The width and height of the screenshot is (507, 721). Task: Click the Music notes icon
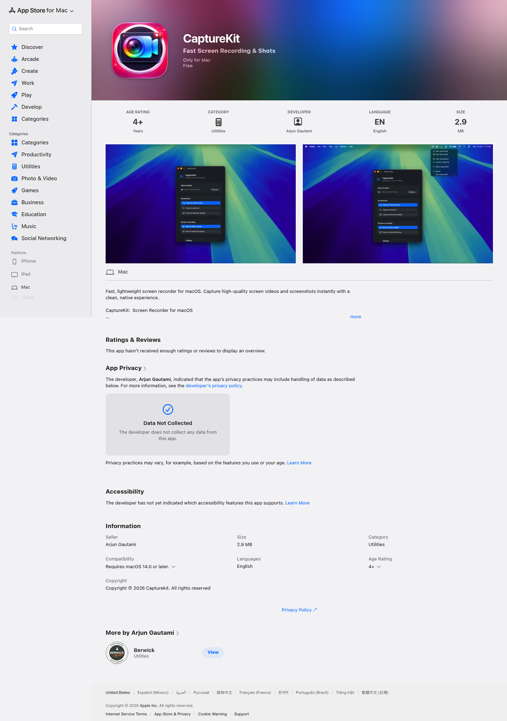tap(14, 226)
